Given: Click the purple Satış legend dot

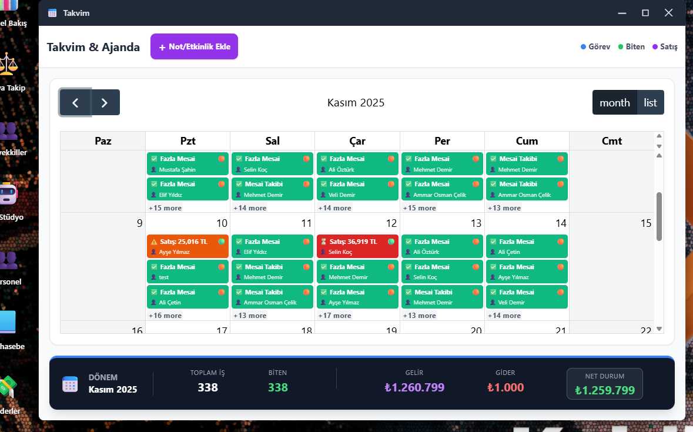Looking at the screenshot, I should click(655, 47).
